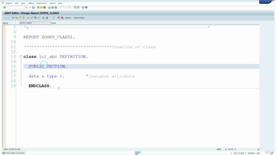
Task: Click the Report name field ZOOPS_CLASS1
Action: (34, 23)
